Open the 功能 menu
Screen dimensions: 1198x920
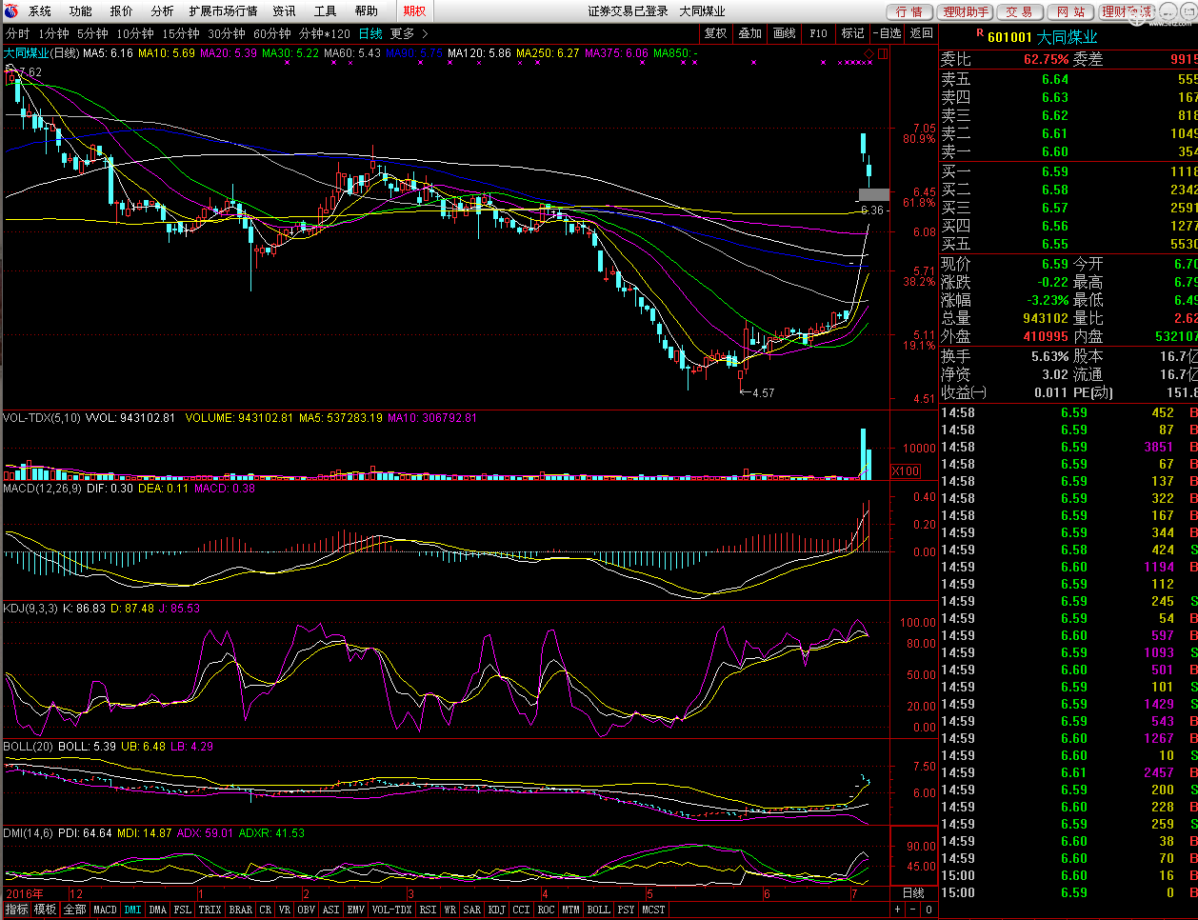pos(81,11)
